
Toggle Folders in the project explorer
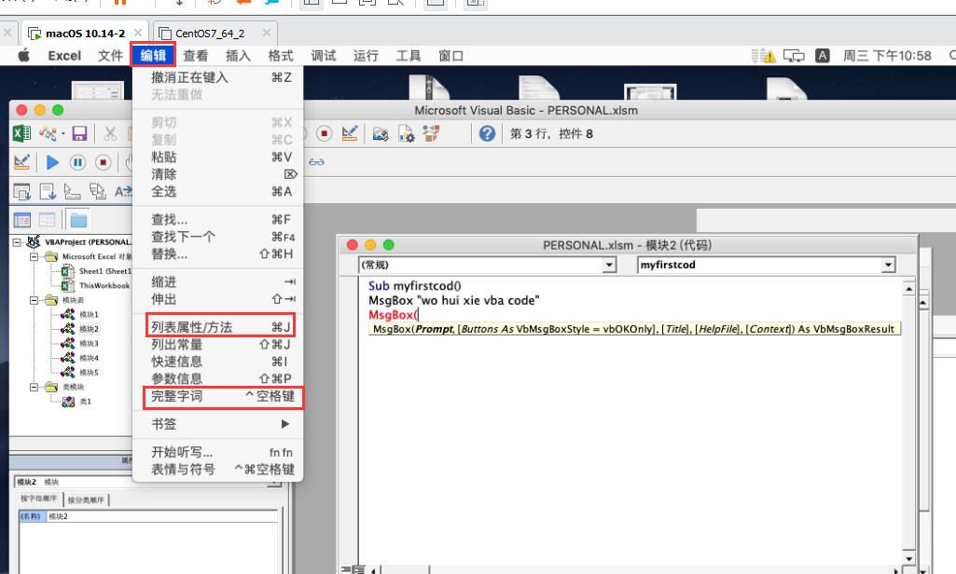pos(78,219)
